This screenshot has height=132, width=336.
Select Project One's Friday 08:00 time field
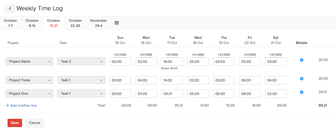click(x=249, y=94)
